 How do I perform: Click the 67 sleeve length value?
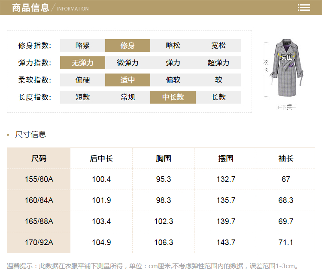point(286,179)
